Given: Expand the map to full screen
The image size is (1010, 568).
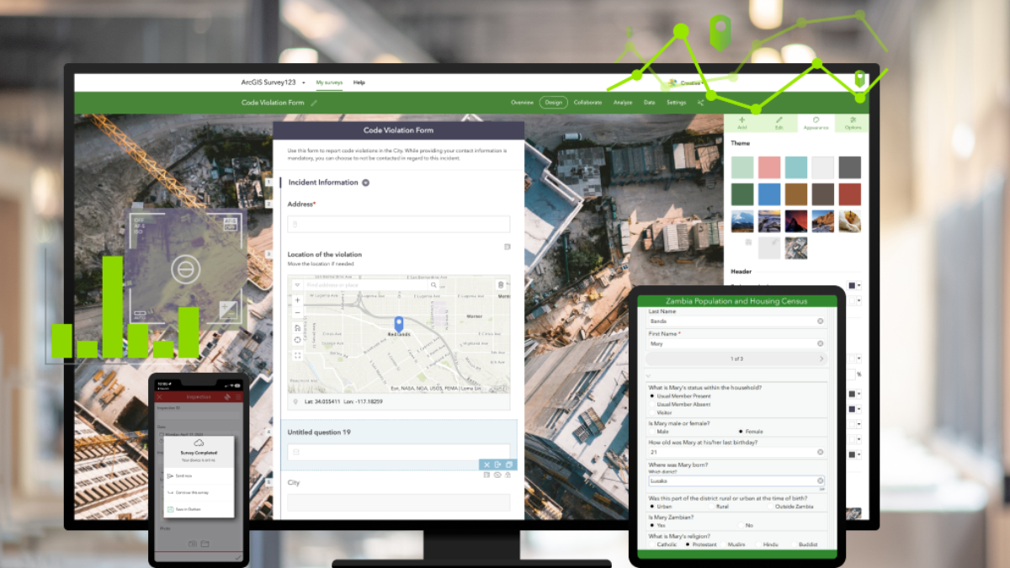Looking at the screenshot, I should (297, 356).
